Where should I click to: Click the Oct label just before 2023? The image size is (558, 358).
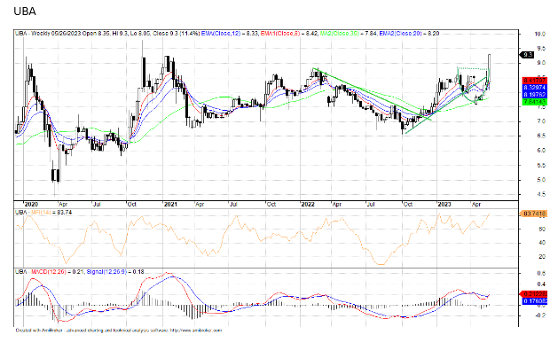408,205
